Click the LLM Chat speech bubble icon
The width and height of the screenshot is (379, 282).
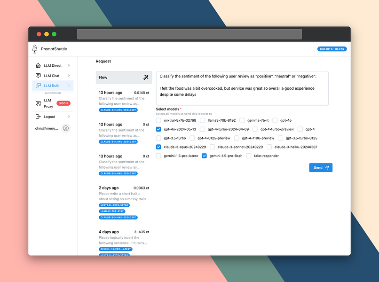point(38,76)
